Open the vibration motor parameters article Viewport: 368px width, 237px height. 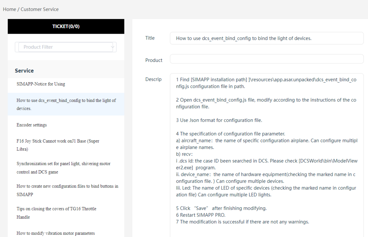(56, 233)
